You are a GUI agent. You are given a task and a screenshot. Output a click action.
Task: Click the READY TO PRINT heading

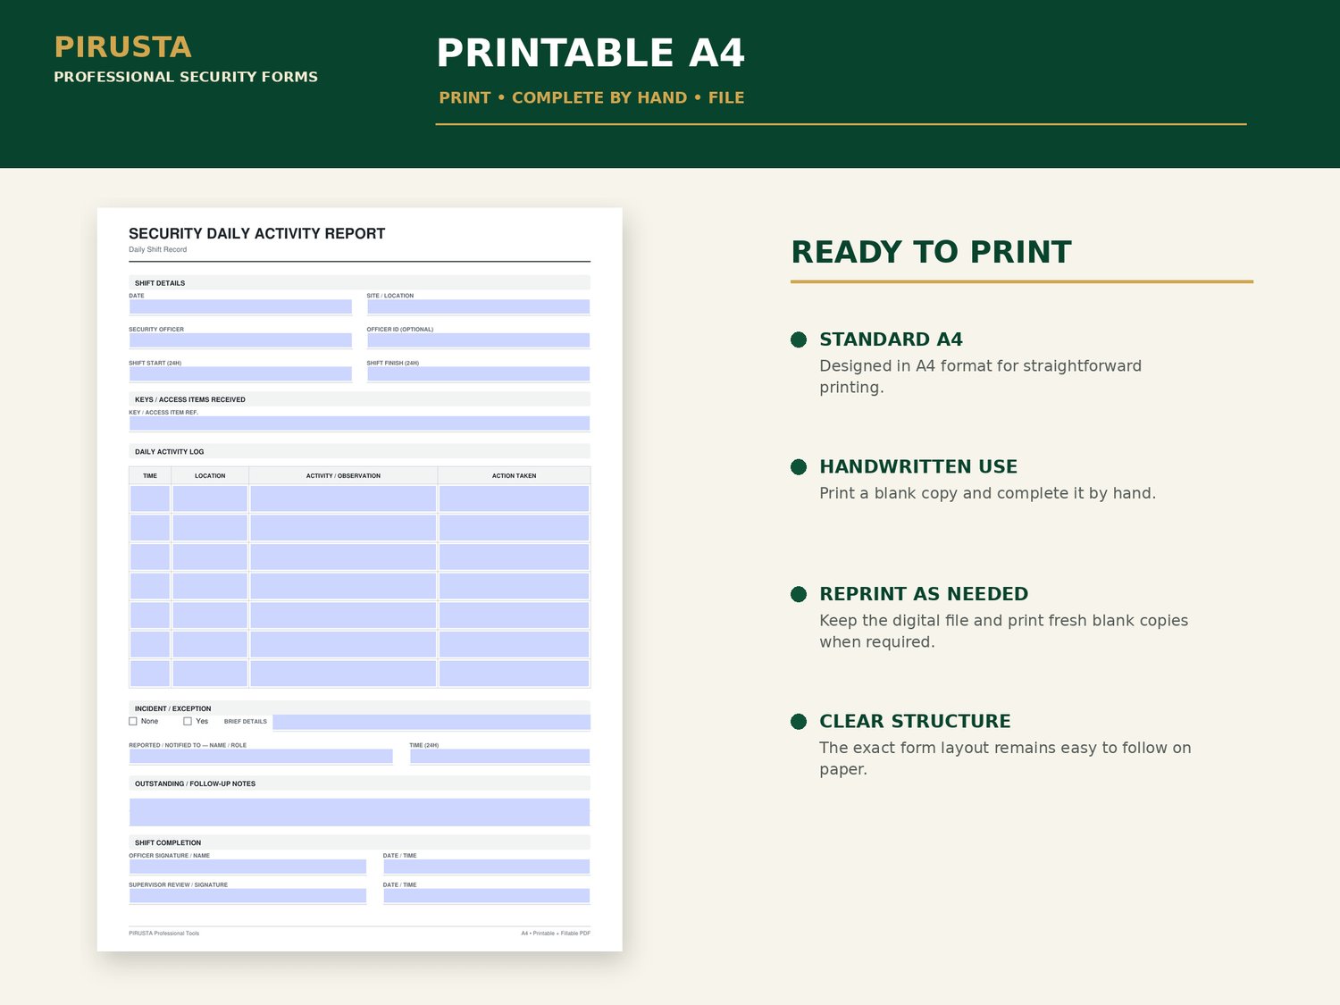931,252
